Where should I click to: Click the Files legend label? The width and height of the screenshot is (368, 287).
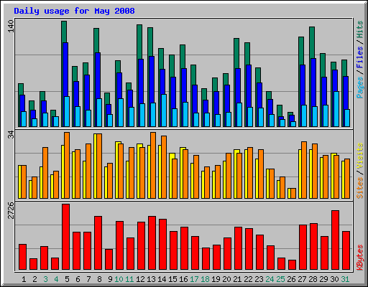point(359,57)
